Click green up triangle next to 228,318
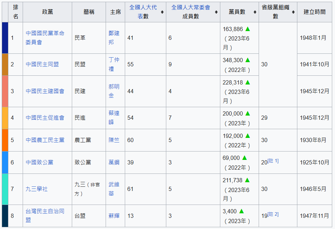The image size is (335, 229). [x=248, y=82]
